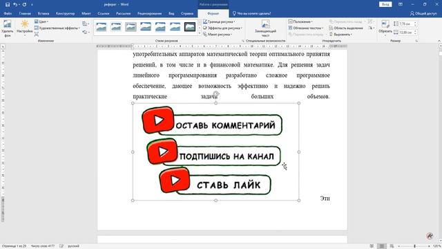Open Настройка (Corrections) sun icon
The height and width of the screenshot is (249, 442).
[x=25, y=28]
